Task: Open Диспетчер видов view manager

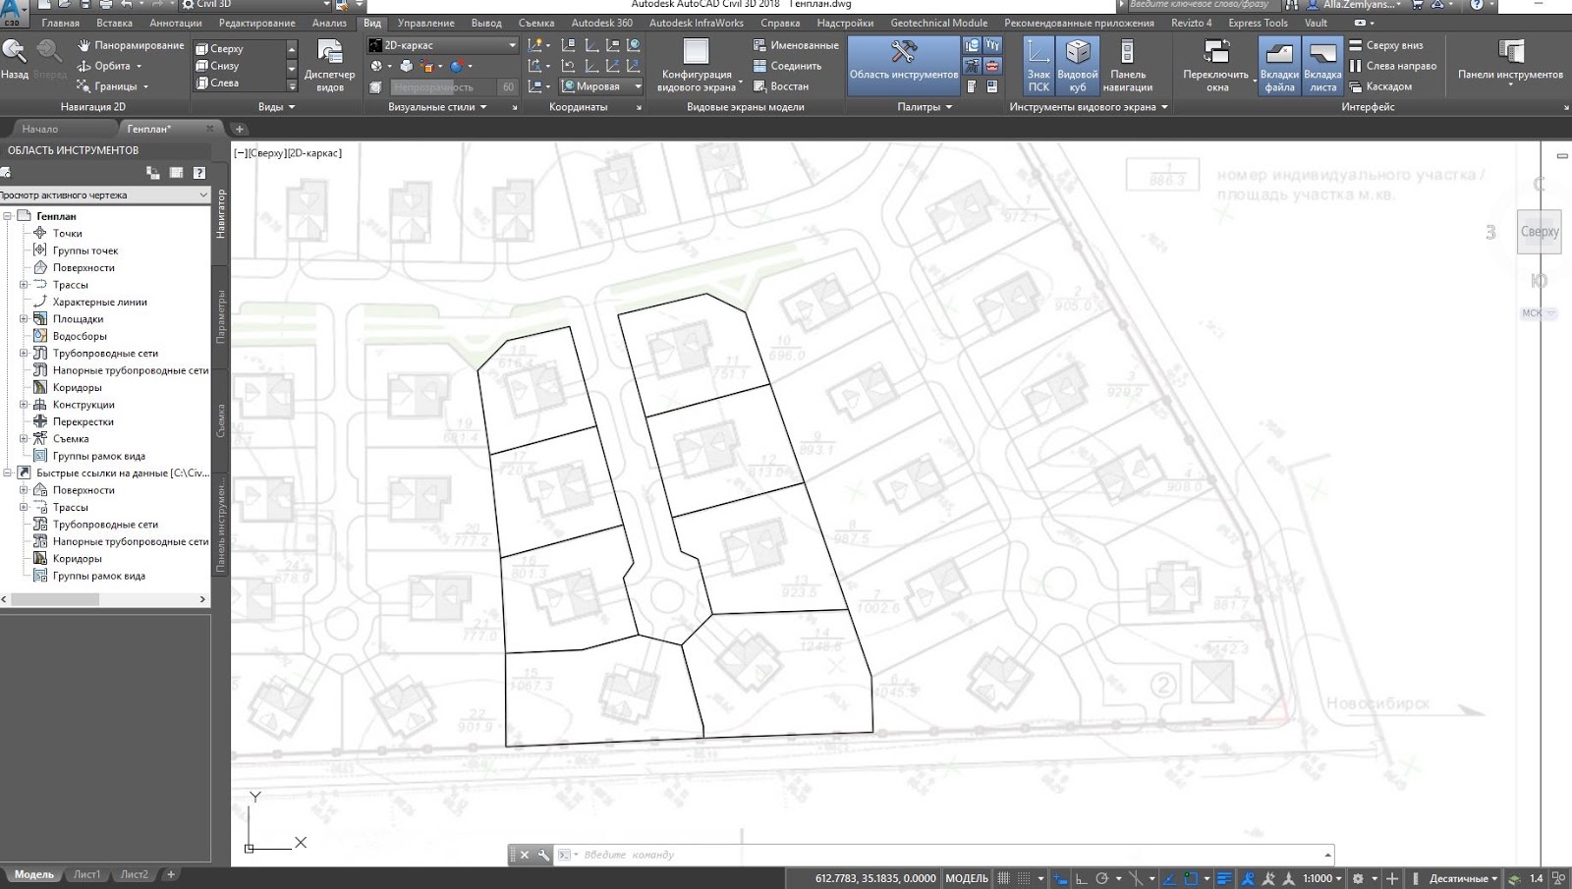Action: coord(329,66)
